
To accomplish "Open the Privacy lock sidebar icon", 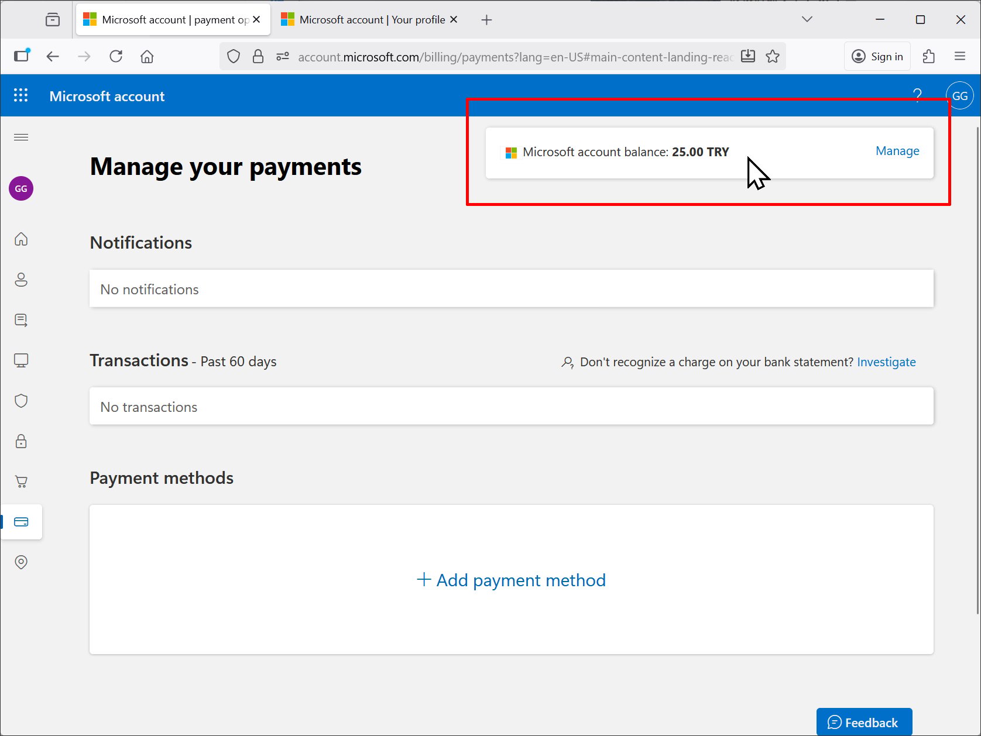I will click(21, 441).
